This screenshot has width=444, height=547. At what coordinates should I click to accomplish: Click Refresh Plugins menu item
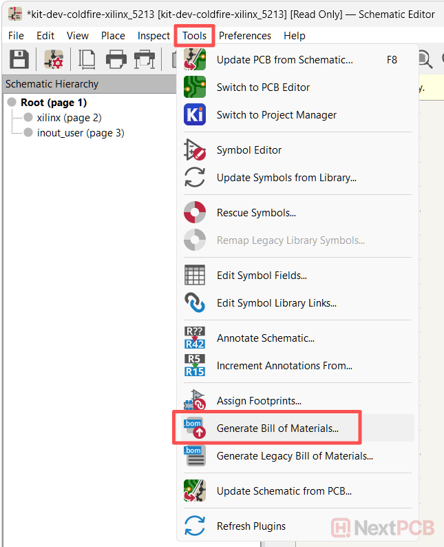[x=251, y=526]
